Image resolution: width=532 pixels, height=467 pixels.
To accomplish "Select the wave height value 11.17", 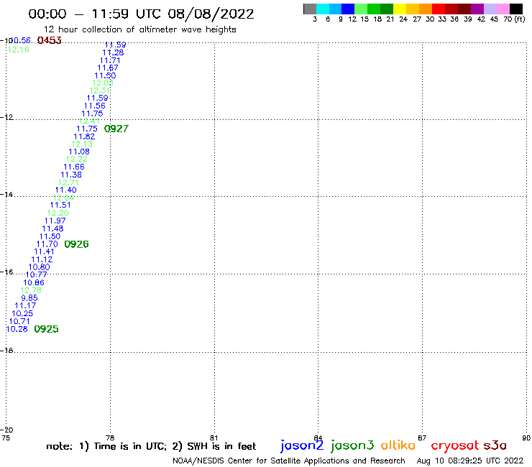I will tap(25, 305).
